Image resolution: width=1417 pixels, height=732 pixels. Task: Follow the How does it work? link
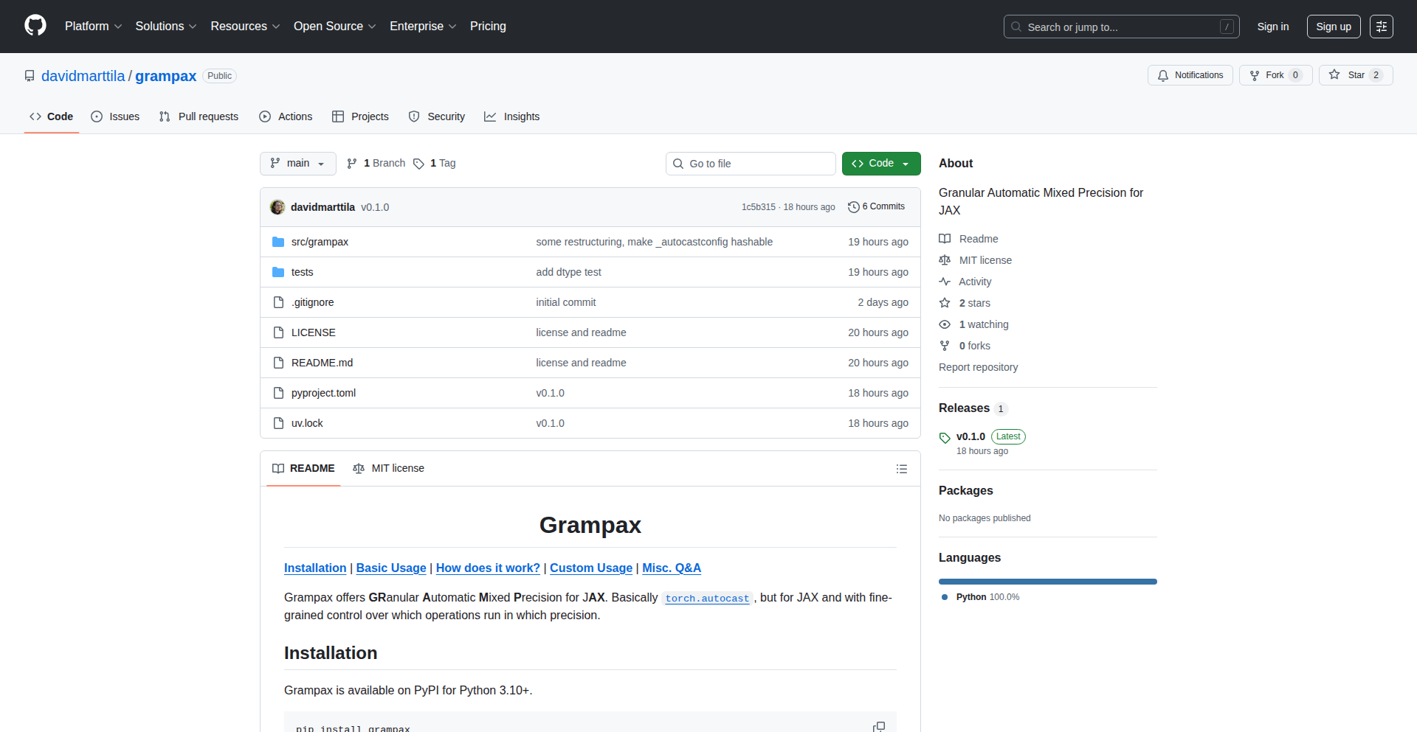point(488,568)
